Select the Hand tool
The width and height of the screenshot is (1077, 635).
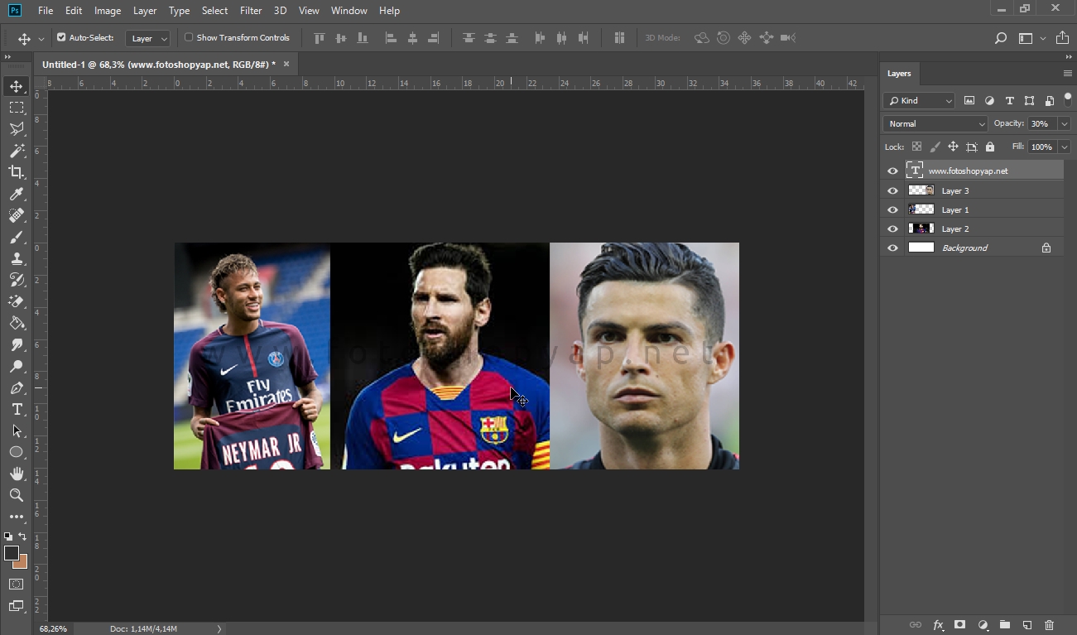click(17, 474)
